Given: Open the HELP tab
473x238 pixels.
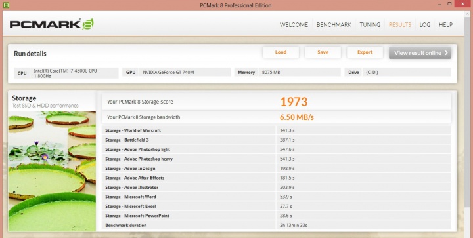Looking at the screenshot, I should 445,25.
